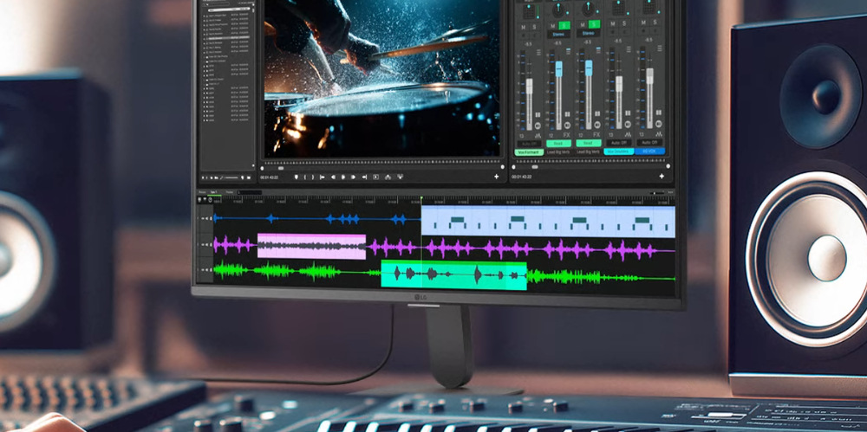This screenshot has width=867, height=432.
Task: Click the extract icon in transport bar
Action: (x=401, y=177)
